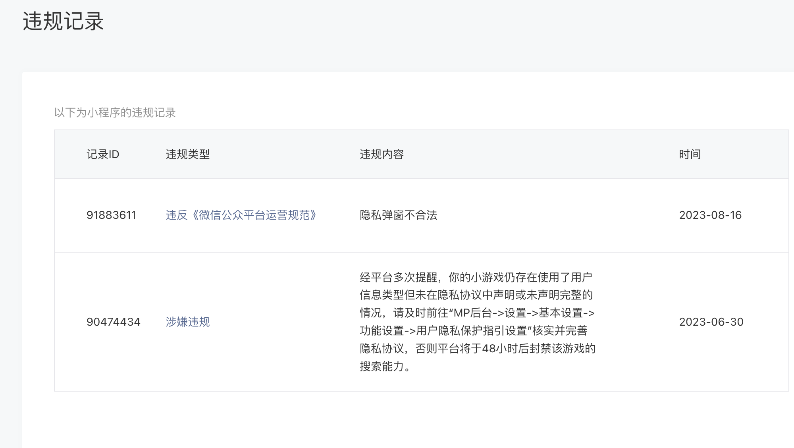Click the 时间 column header

690,154
